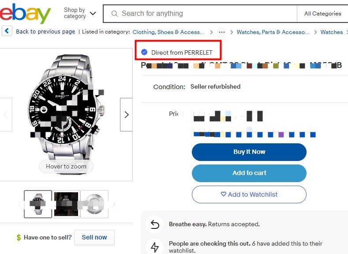
Task: Click the Sell now button
Action: [94, 237]
